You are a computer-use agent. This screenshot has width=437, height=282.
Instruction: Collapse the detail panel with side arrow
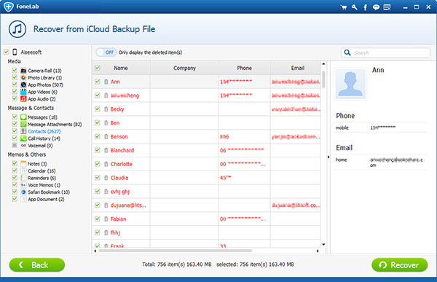pos(328,157)
